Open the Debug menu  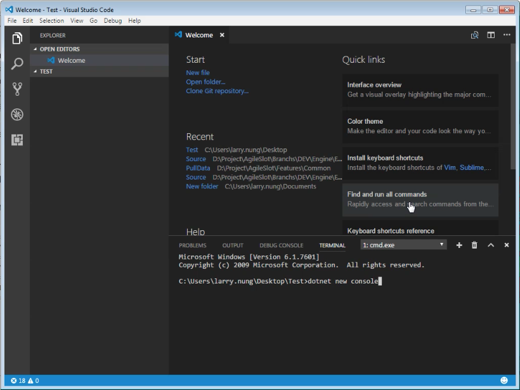coord(113,20)
